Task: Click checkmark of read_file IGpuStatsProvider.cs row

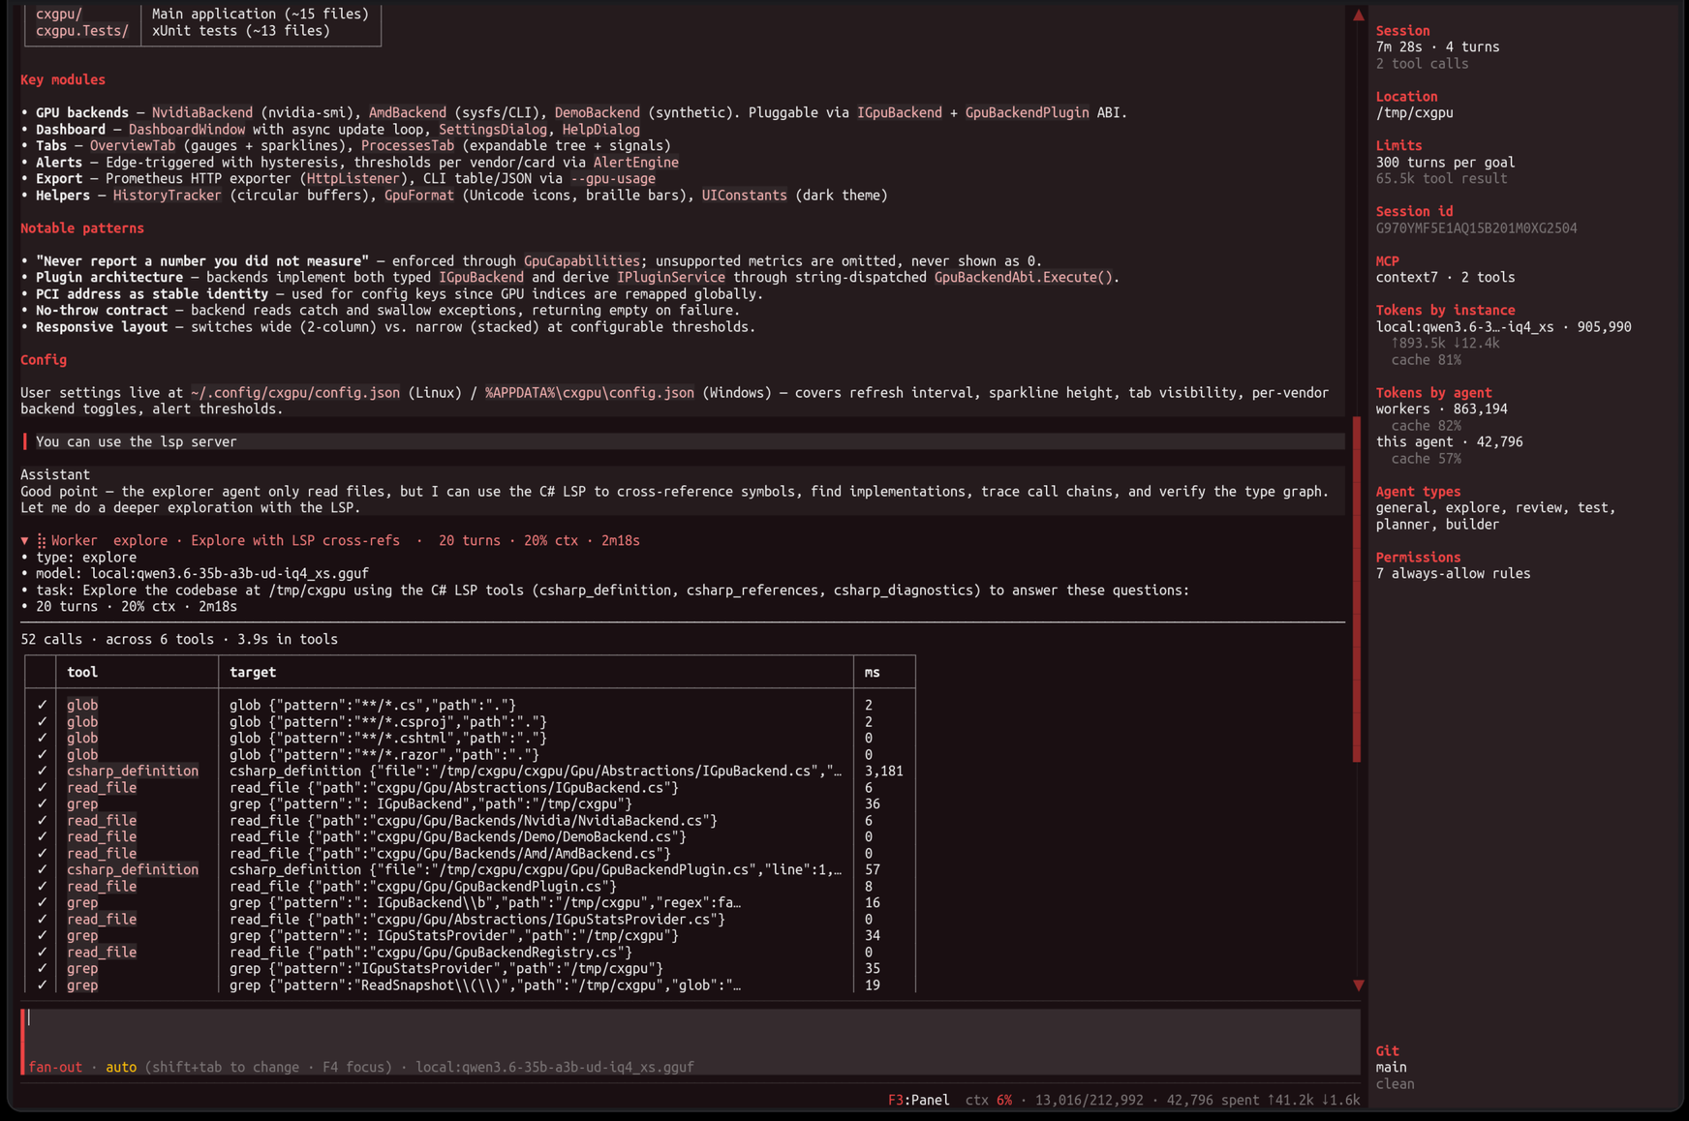Action: [42, 919]
